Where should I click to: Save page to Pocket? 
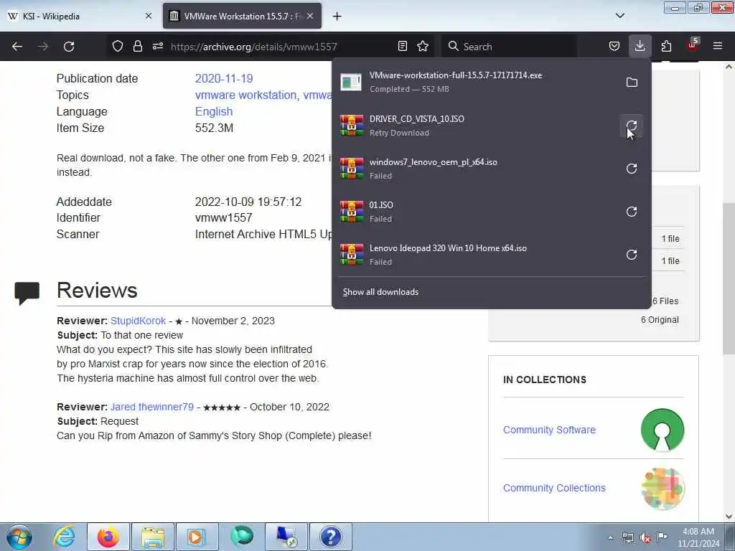(x=614, y=46)
